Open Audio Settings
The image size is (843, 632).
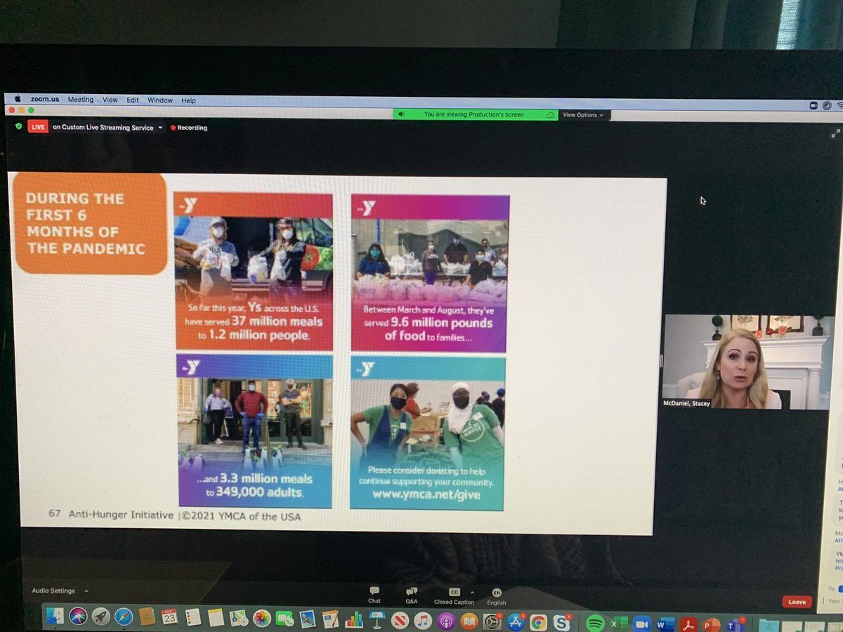click(53, 591)
